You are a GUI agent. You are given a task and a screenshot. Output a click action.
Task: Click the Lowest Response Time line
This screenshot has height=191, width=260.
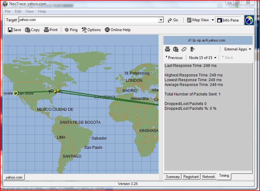point(193,80)
